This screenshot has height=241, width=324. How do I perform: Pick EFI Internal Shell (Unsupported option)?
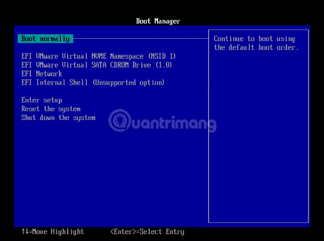93,82
